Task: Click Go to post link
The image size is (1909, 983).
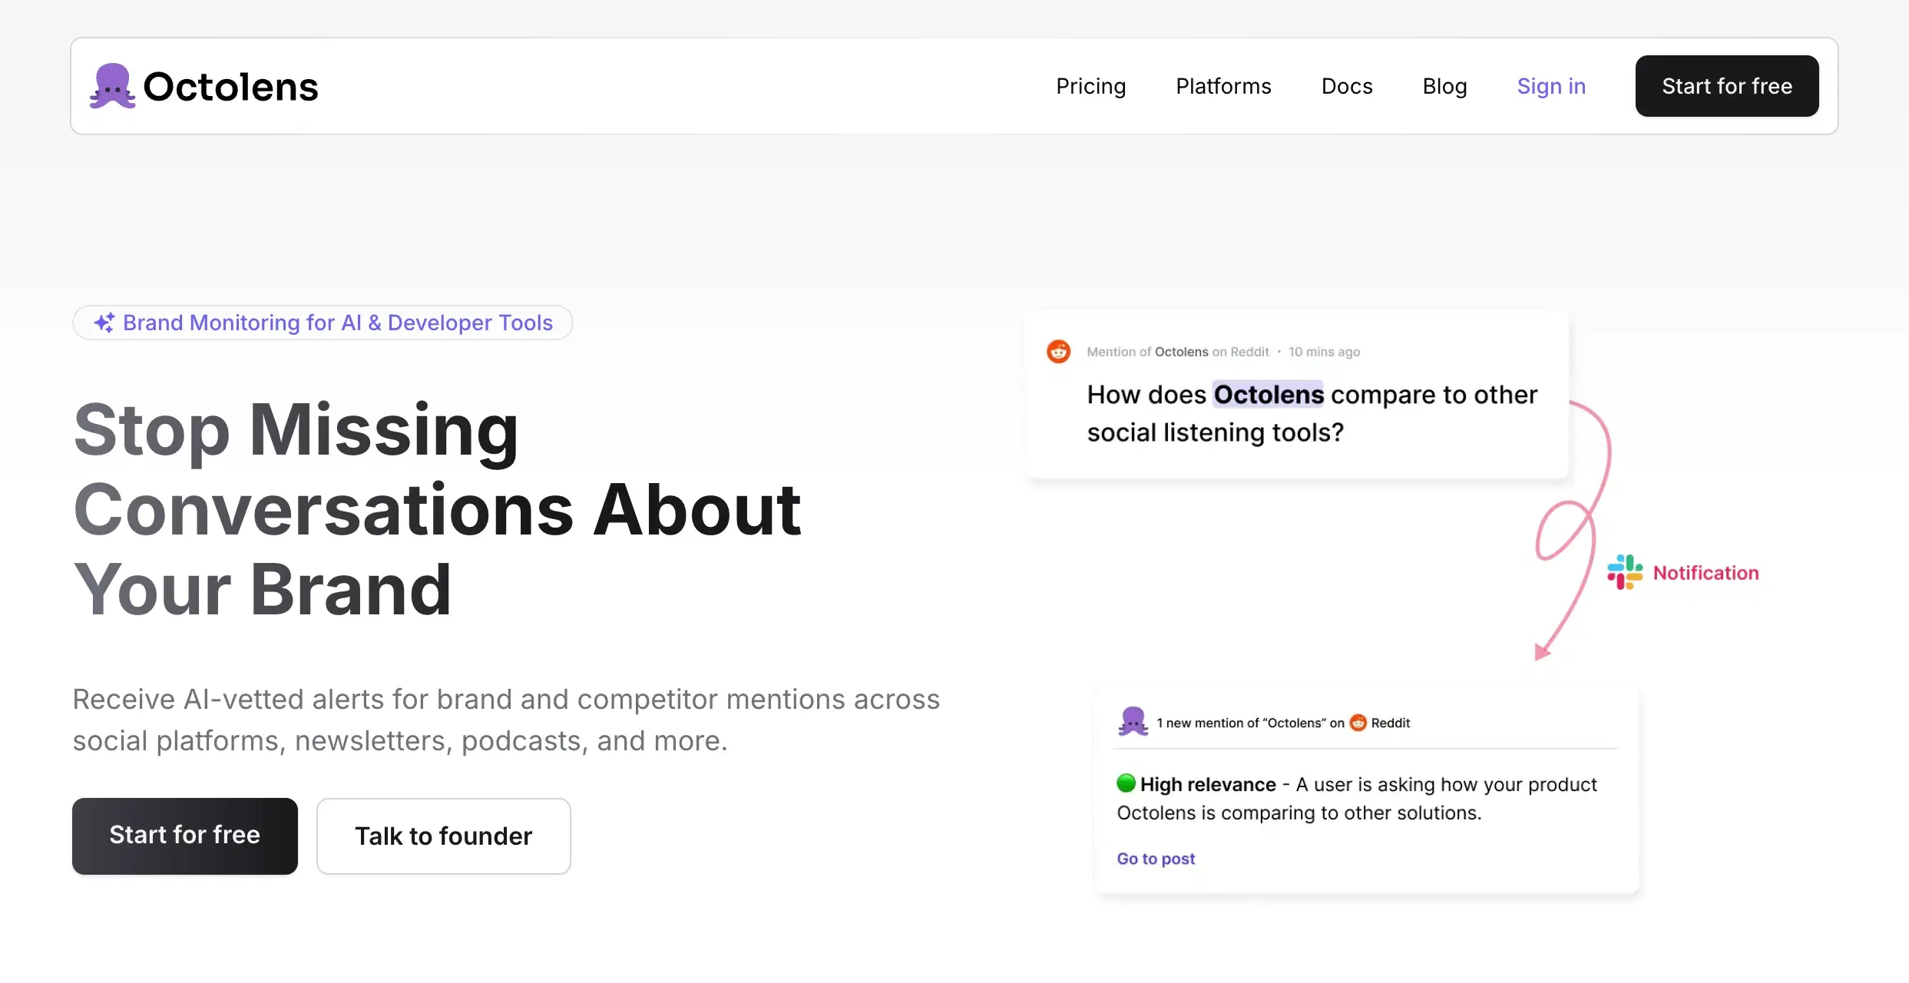Action: pyautogui.click(x=1156, y=859)
